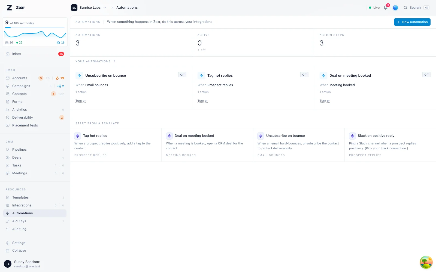Click the Placement tests icon
Screen dimensions: 436x272
point(8,125)
